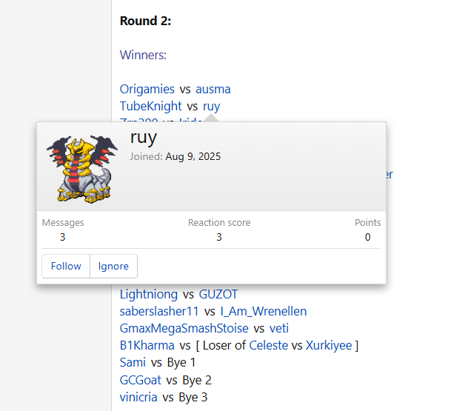
Task: Open the Origamies user link
Action: (x=147, y=89)
